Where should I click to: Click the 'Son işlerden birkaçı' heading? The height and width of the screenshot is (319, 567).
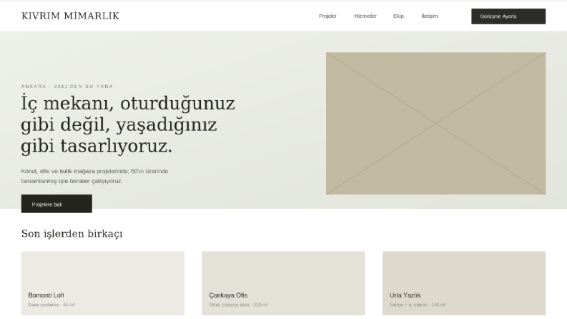(72, 234)
